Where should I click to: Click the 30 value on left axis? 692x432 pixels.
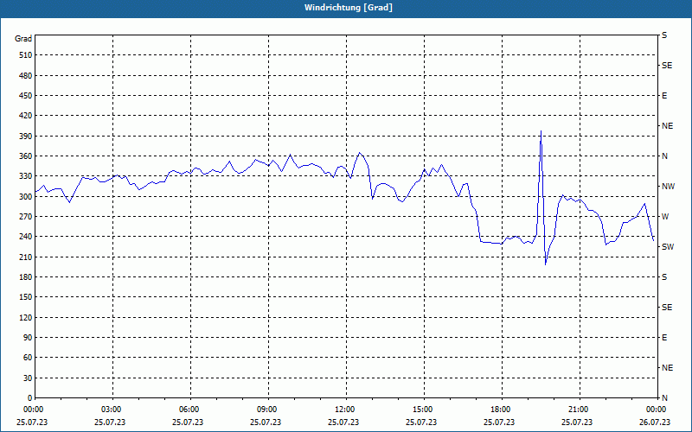28,378
